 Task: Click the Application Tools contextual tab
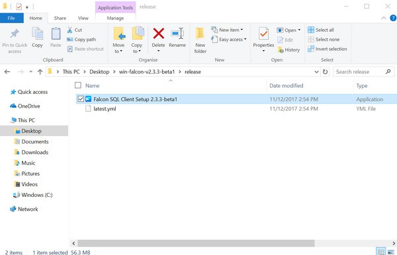pyautogui.click(x=115, y=7)
